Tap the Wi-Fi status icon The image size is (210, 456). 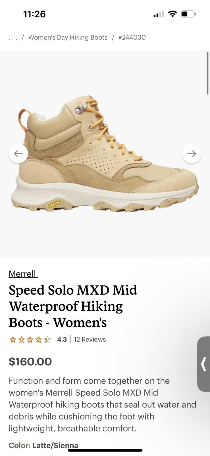[172, 14]
